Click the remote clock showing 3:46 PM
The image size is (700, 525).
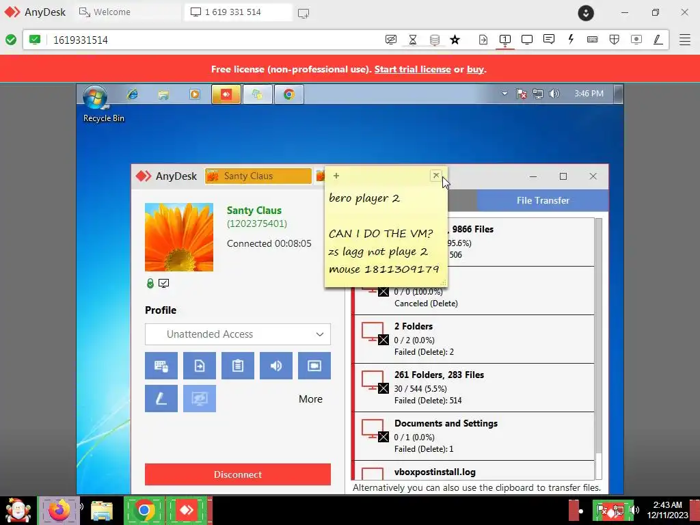589,94
